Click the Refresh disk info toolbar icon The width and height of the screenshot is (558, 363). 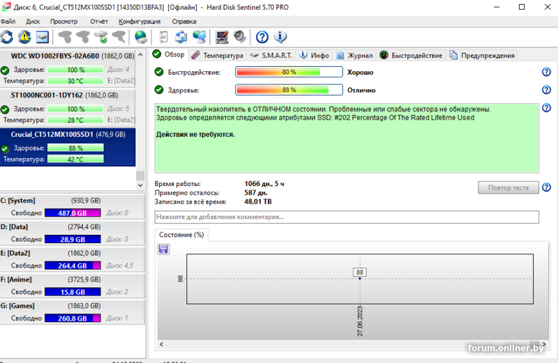pyautogui.click(x=8, y=37)
